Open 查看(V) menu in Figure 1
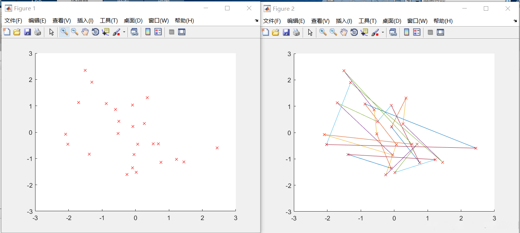This screenshot has width=520, height=233. pyautogui.click(x=61, y=21)
